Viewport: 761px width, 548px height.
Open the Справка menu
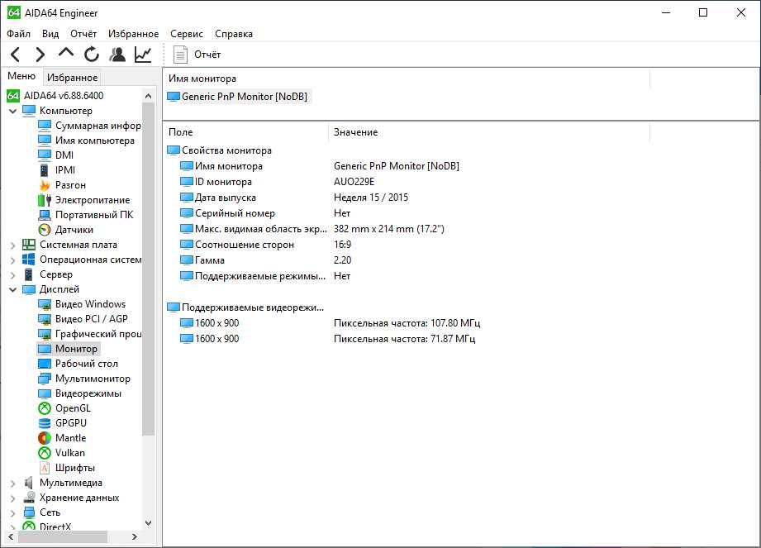pyautogui.click(x=234, y=34)
